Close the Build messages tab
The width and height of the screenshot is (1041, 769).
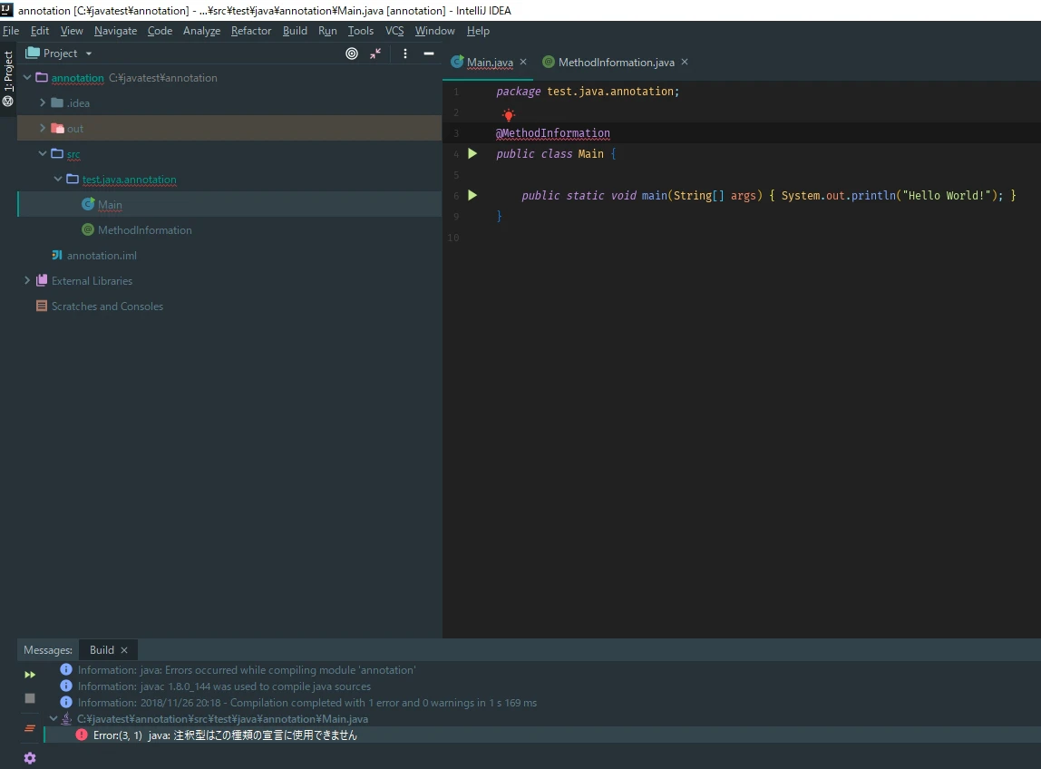point(124,650)
